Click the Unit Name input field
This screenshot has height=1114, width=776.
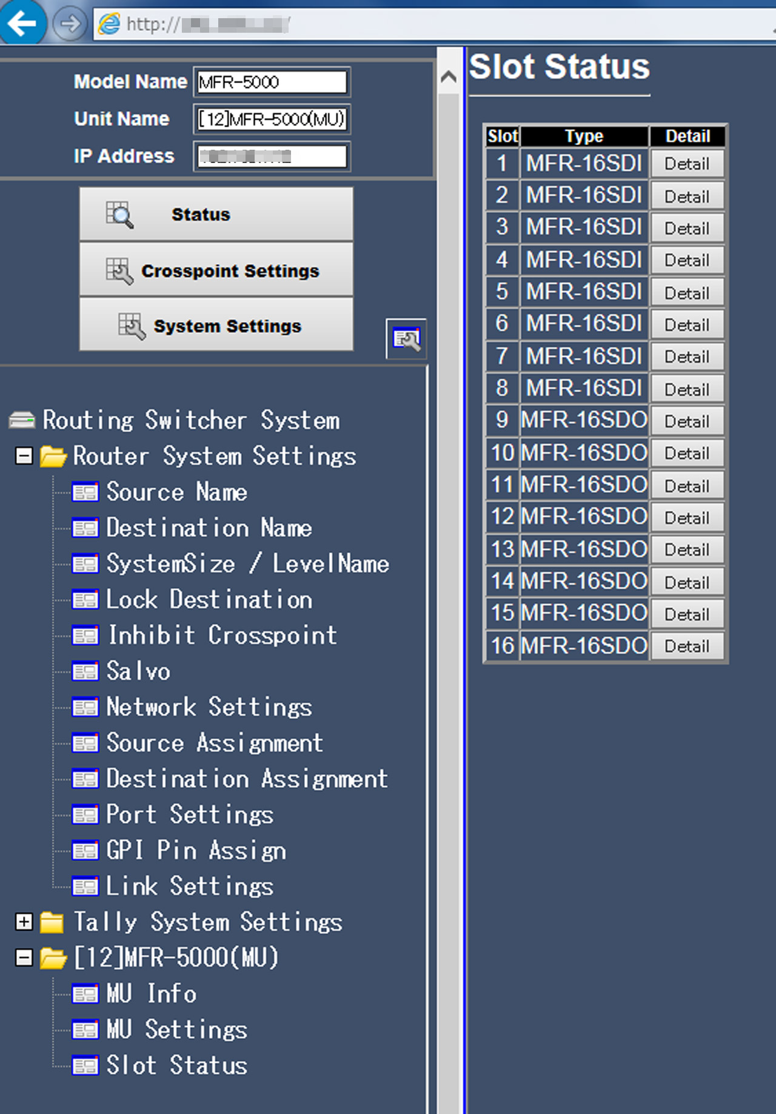(272, 119)
